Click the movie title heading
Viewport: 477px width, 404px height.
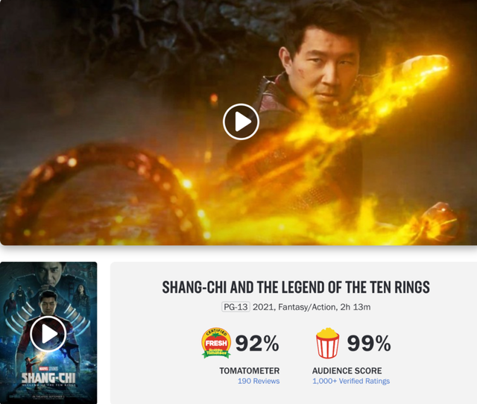(x=296, y=287)
